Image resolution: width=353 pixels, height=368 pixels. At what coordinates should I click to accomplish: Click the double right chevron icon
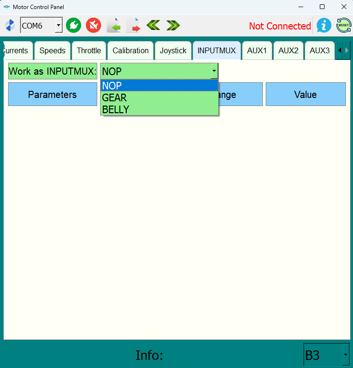[173, 25]
